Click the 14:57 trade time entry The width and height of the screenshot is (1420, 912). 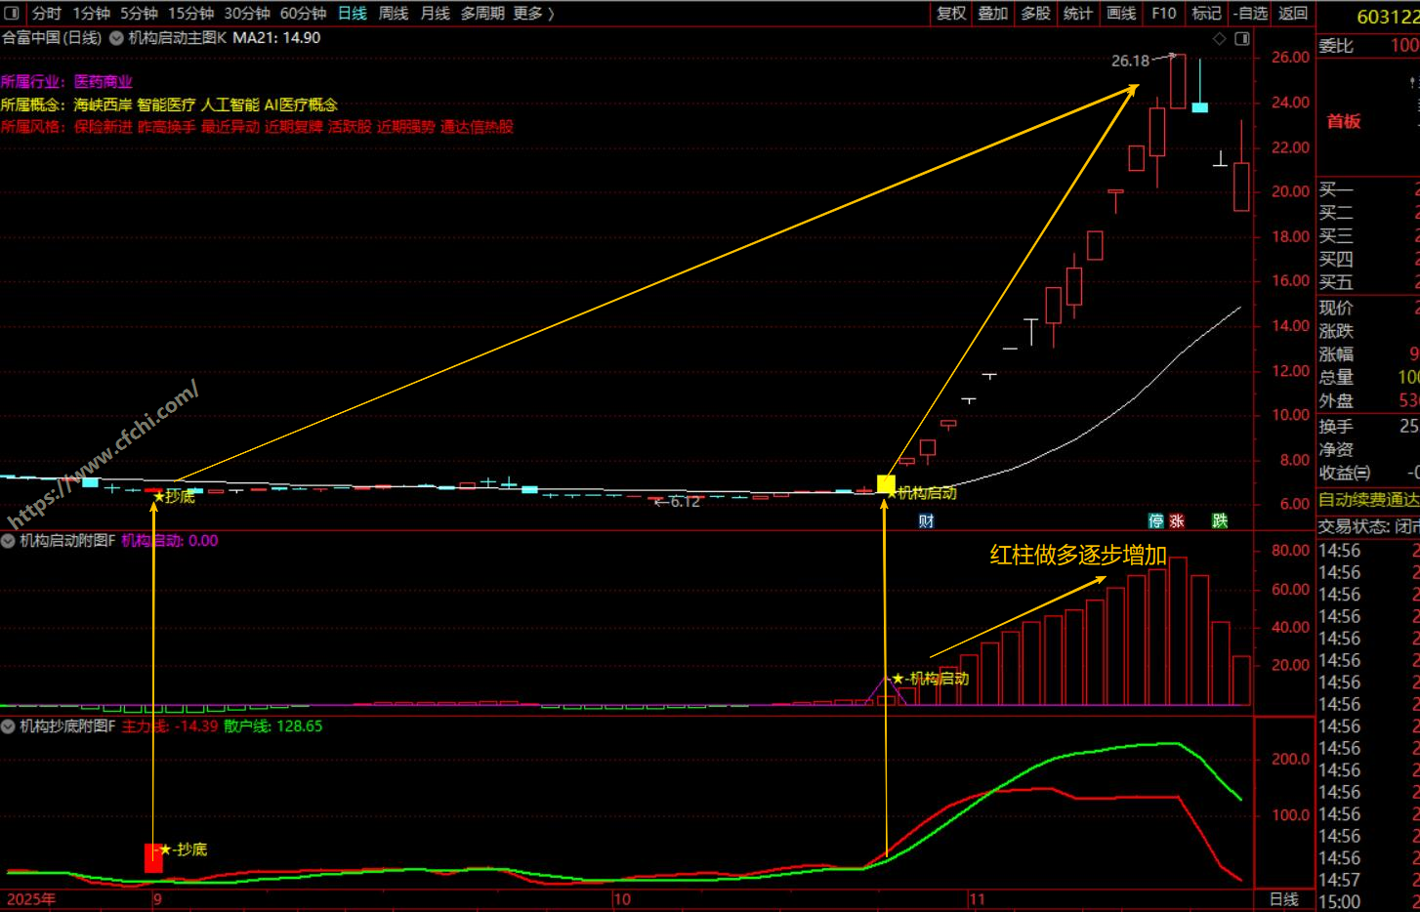tap(1339, 880)
